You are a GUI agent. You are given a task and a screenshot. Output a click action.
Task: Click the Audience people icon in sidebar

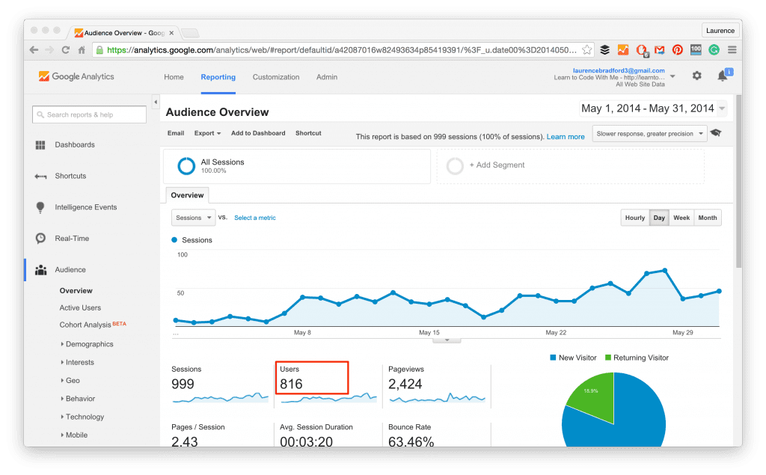[40, 269]
